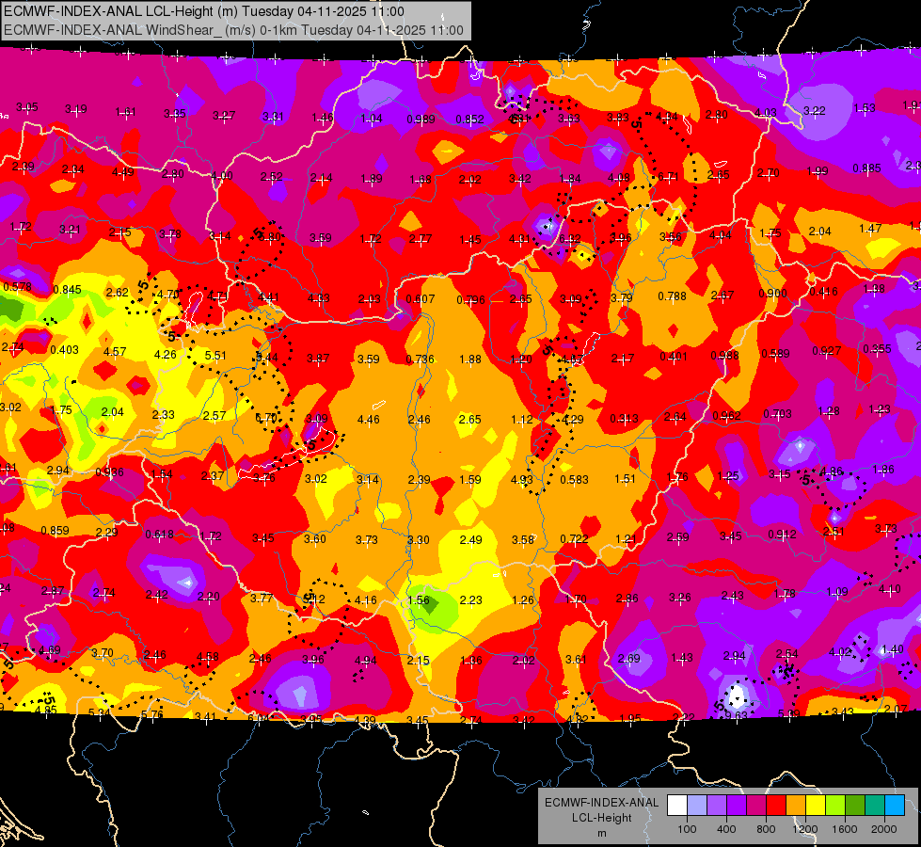The width and height of the screenshot is (921, 847).
Task: Click the wind shear value 4.93
Action: 521,480
